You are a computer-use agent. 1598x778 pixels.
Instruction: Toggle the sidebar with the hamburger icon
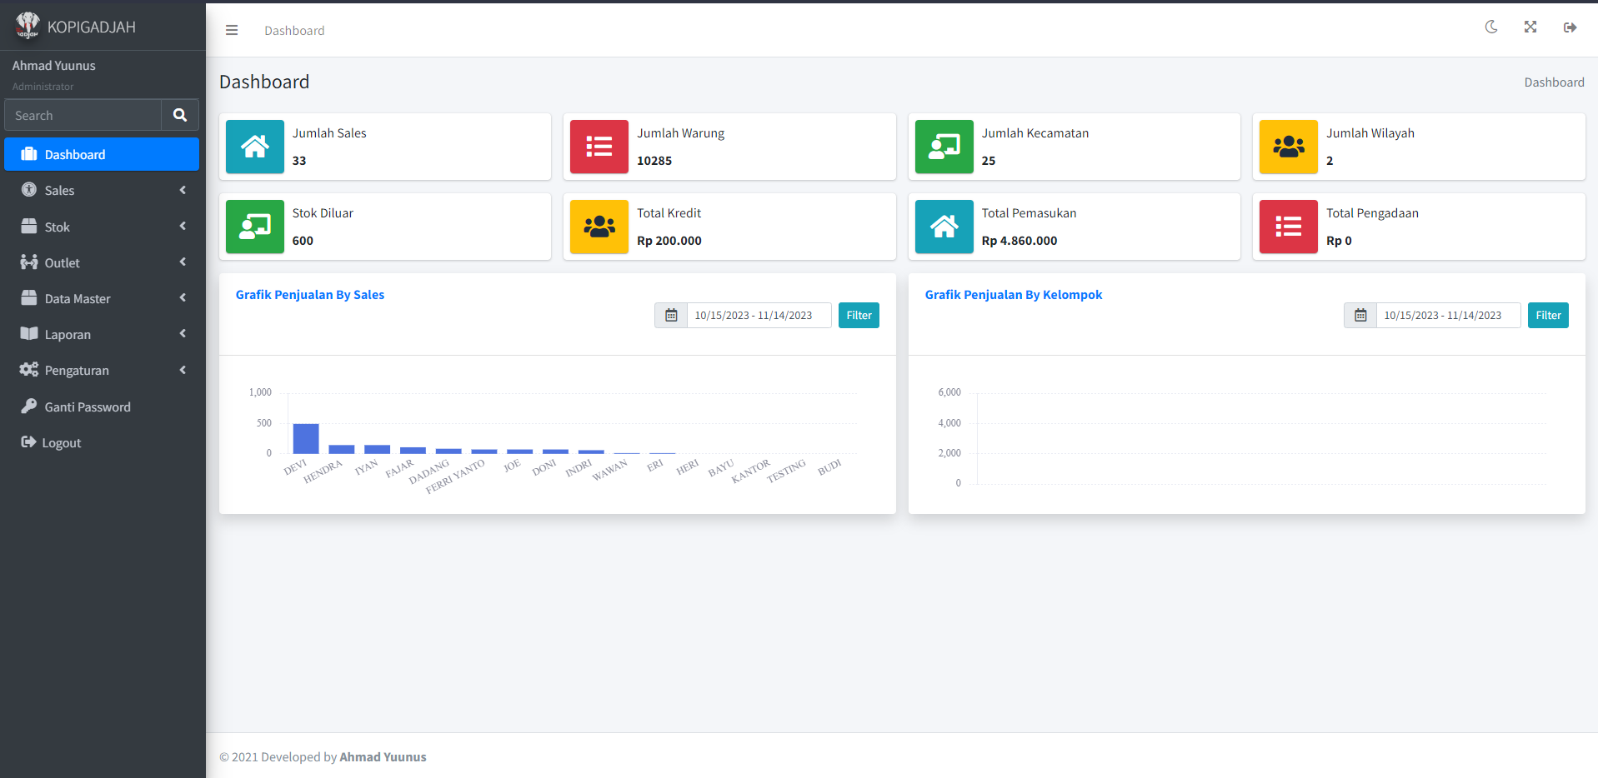[232, 30]
